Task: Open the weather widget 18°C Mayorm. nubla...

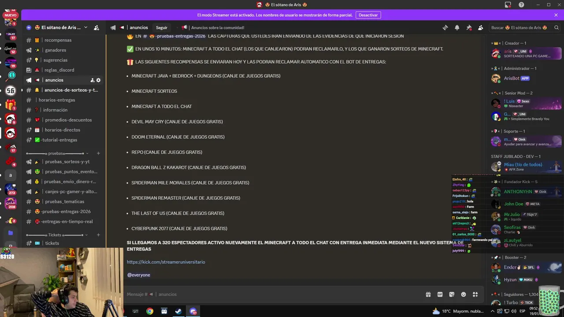Action: tap(458, 311)
